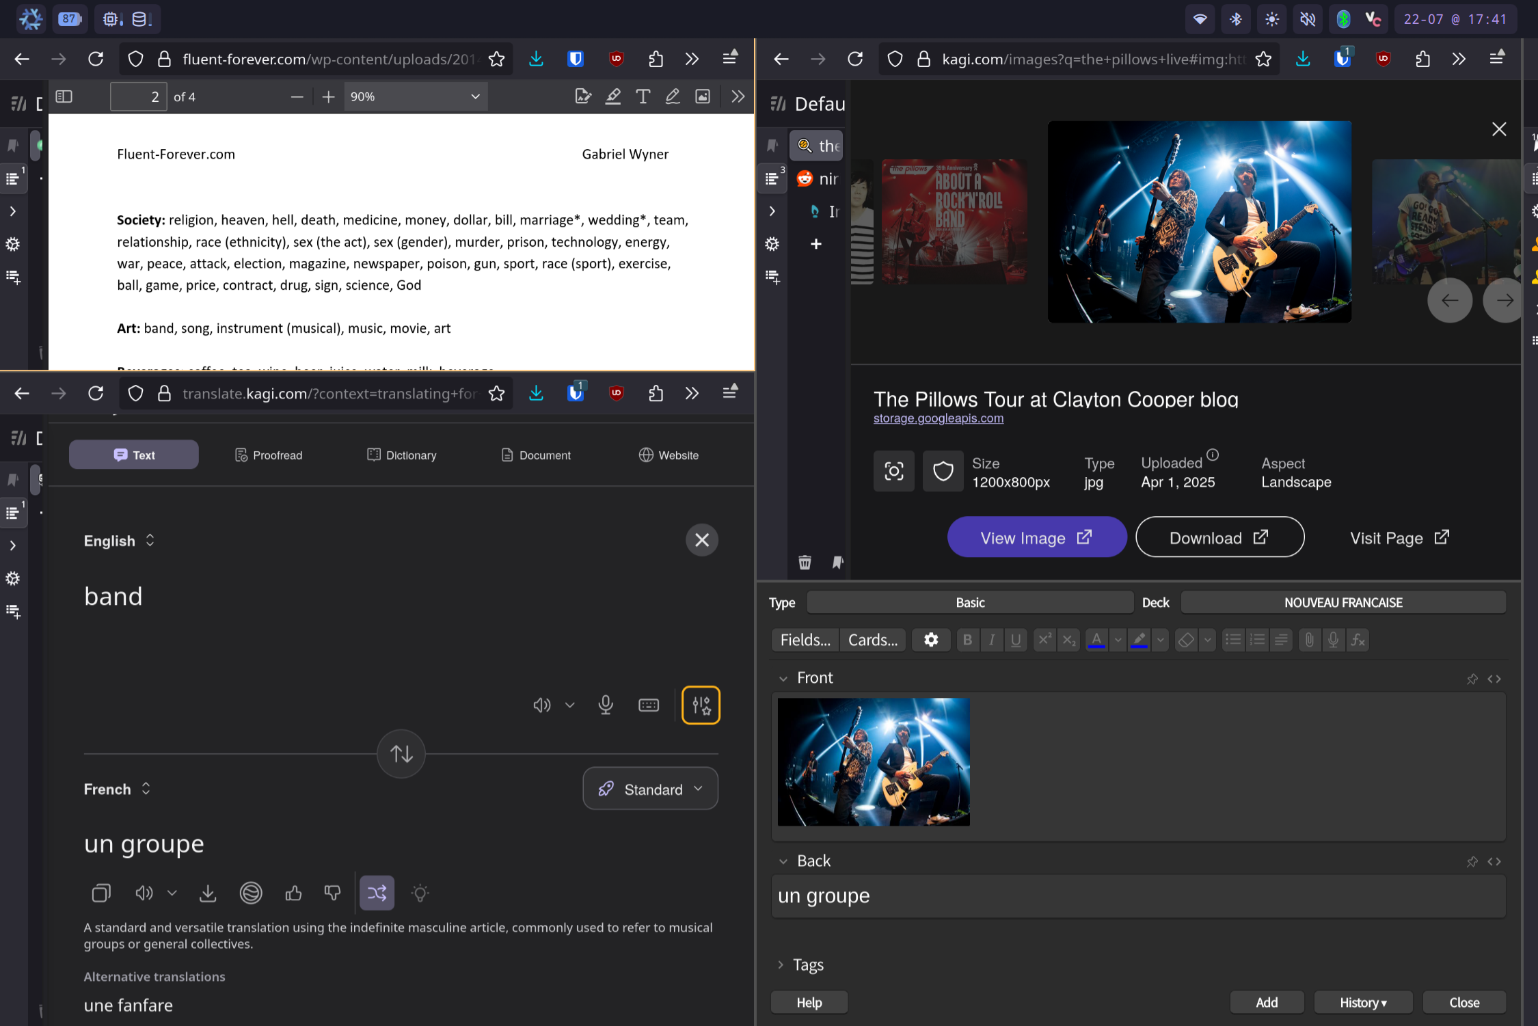
Task: Open the Standard translation style dropdown
Action: click(651, 789)
